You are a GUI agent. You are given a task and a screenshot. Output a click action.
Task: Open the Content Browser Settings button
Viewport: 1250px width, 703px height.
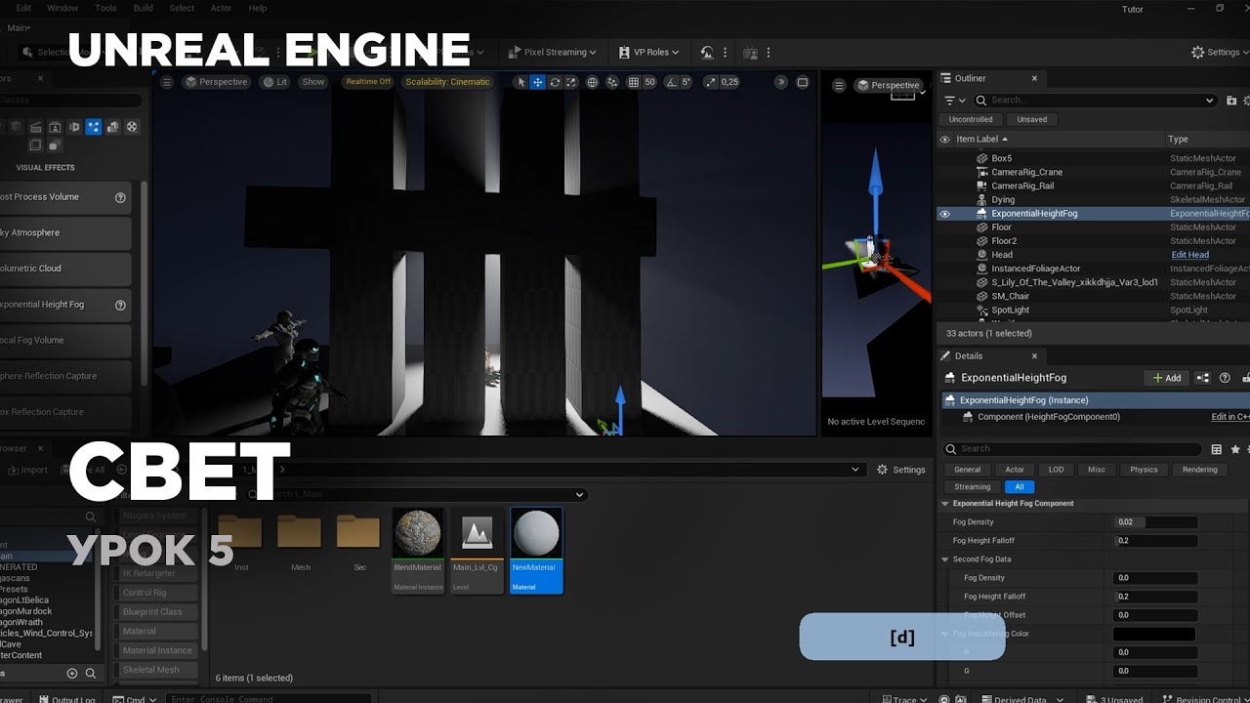pyautogui.click(x=900, y=470)
